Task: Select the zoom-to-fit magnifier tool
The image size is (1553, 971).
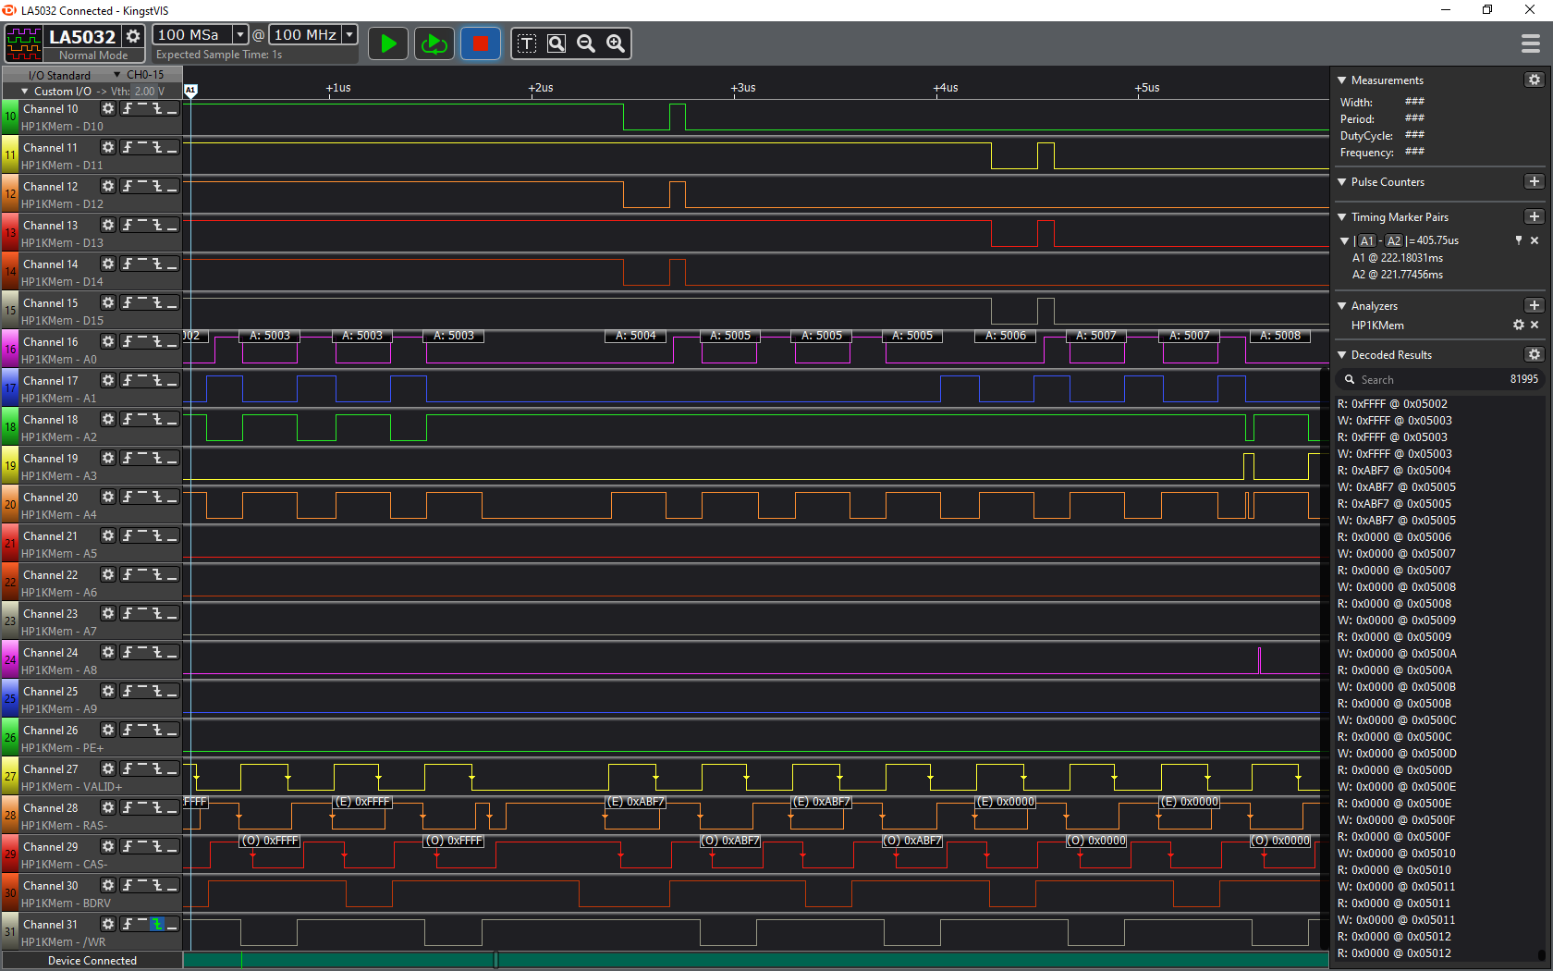Action: tap(556, 43)
